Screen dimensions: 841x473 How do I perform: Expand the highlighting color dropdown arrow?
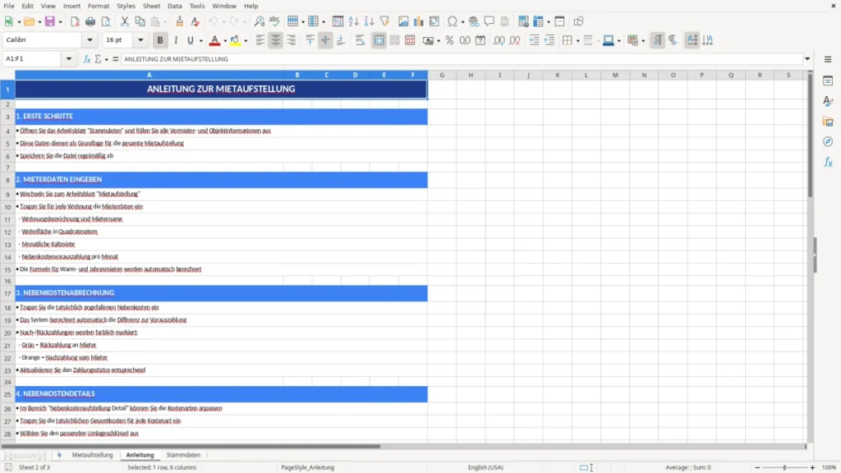point(246,41)
